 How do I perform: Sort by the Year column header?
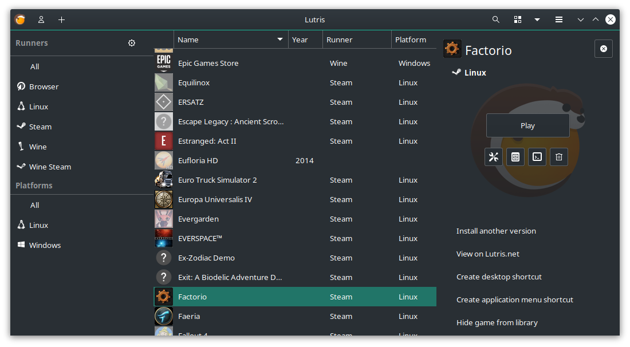tap(305, 40)
